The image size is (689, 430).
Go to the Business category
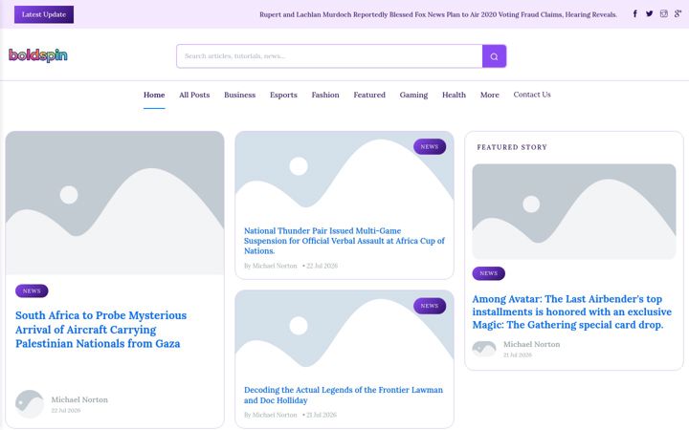[239, 95]
